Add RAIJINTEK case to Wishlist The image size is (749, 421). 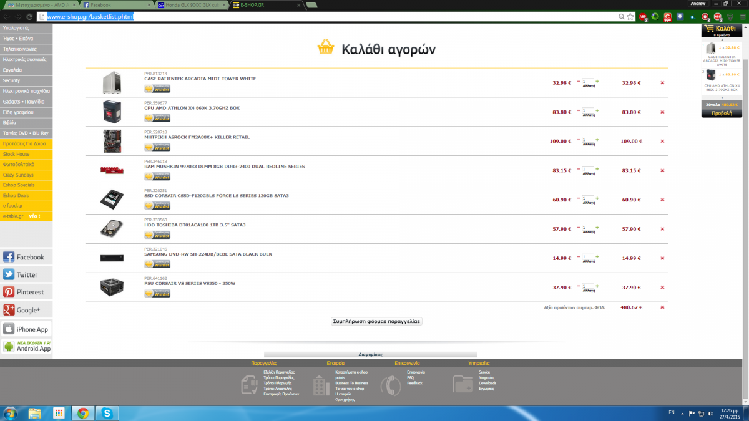click(157, 89)
